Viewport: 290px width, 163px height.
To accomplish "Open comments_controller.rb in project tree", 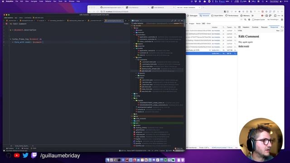I will [x=148, y=39].
